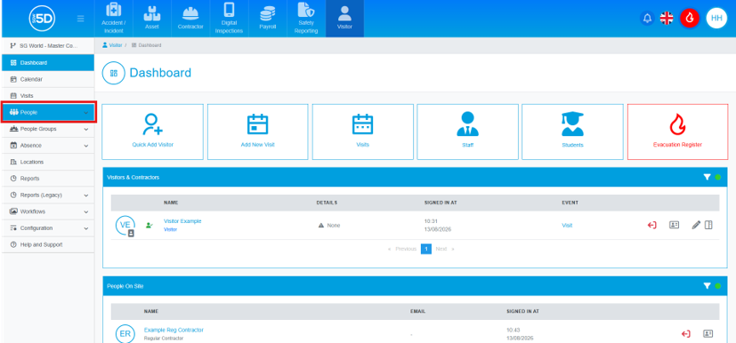Viewport: 736px width, 343px height.
Task: Open ID badge icon for Visitor Example
Action: 674,226
